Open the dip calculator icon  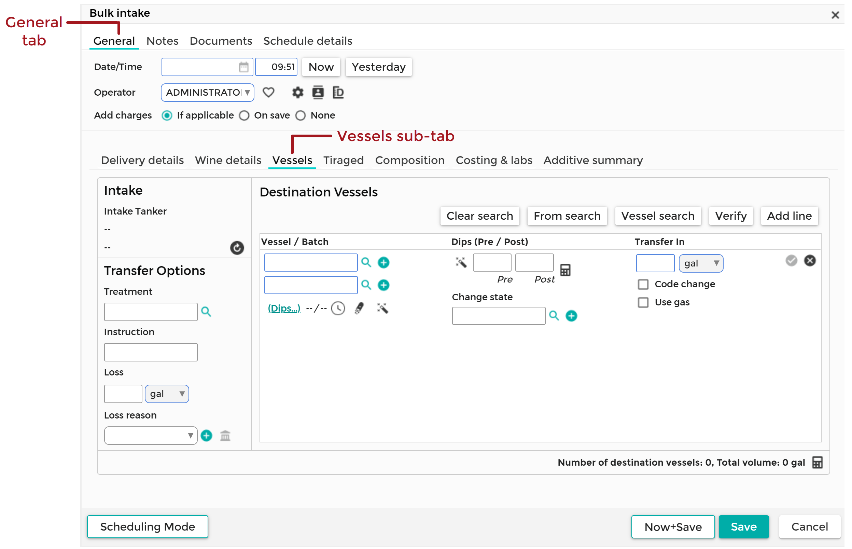pyautogui.click(x=565, y=270)
